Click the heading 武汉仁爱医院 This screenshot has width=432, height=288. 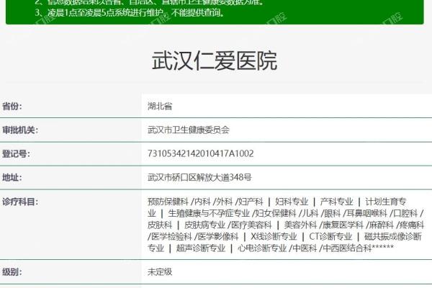click(x=215, y=61)
